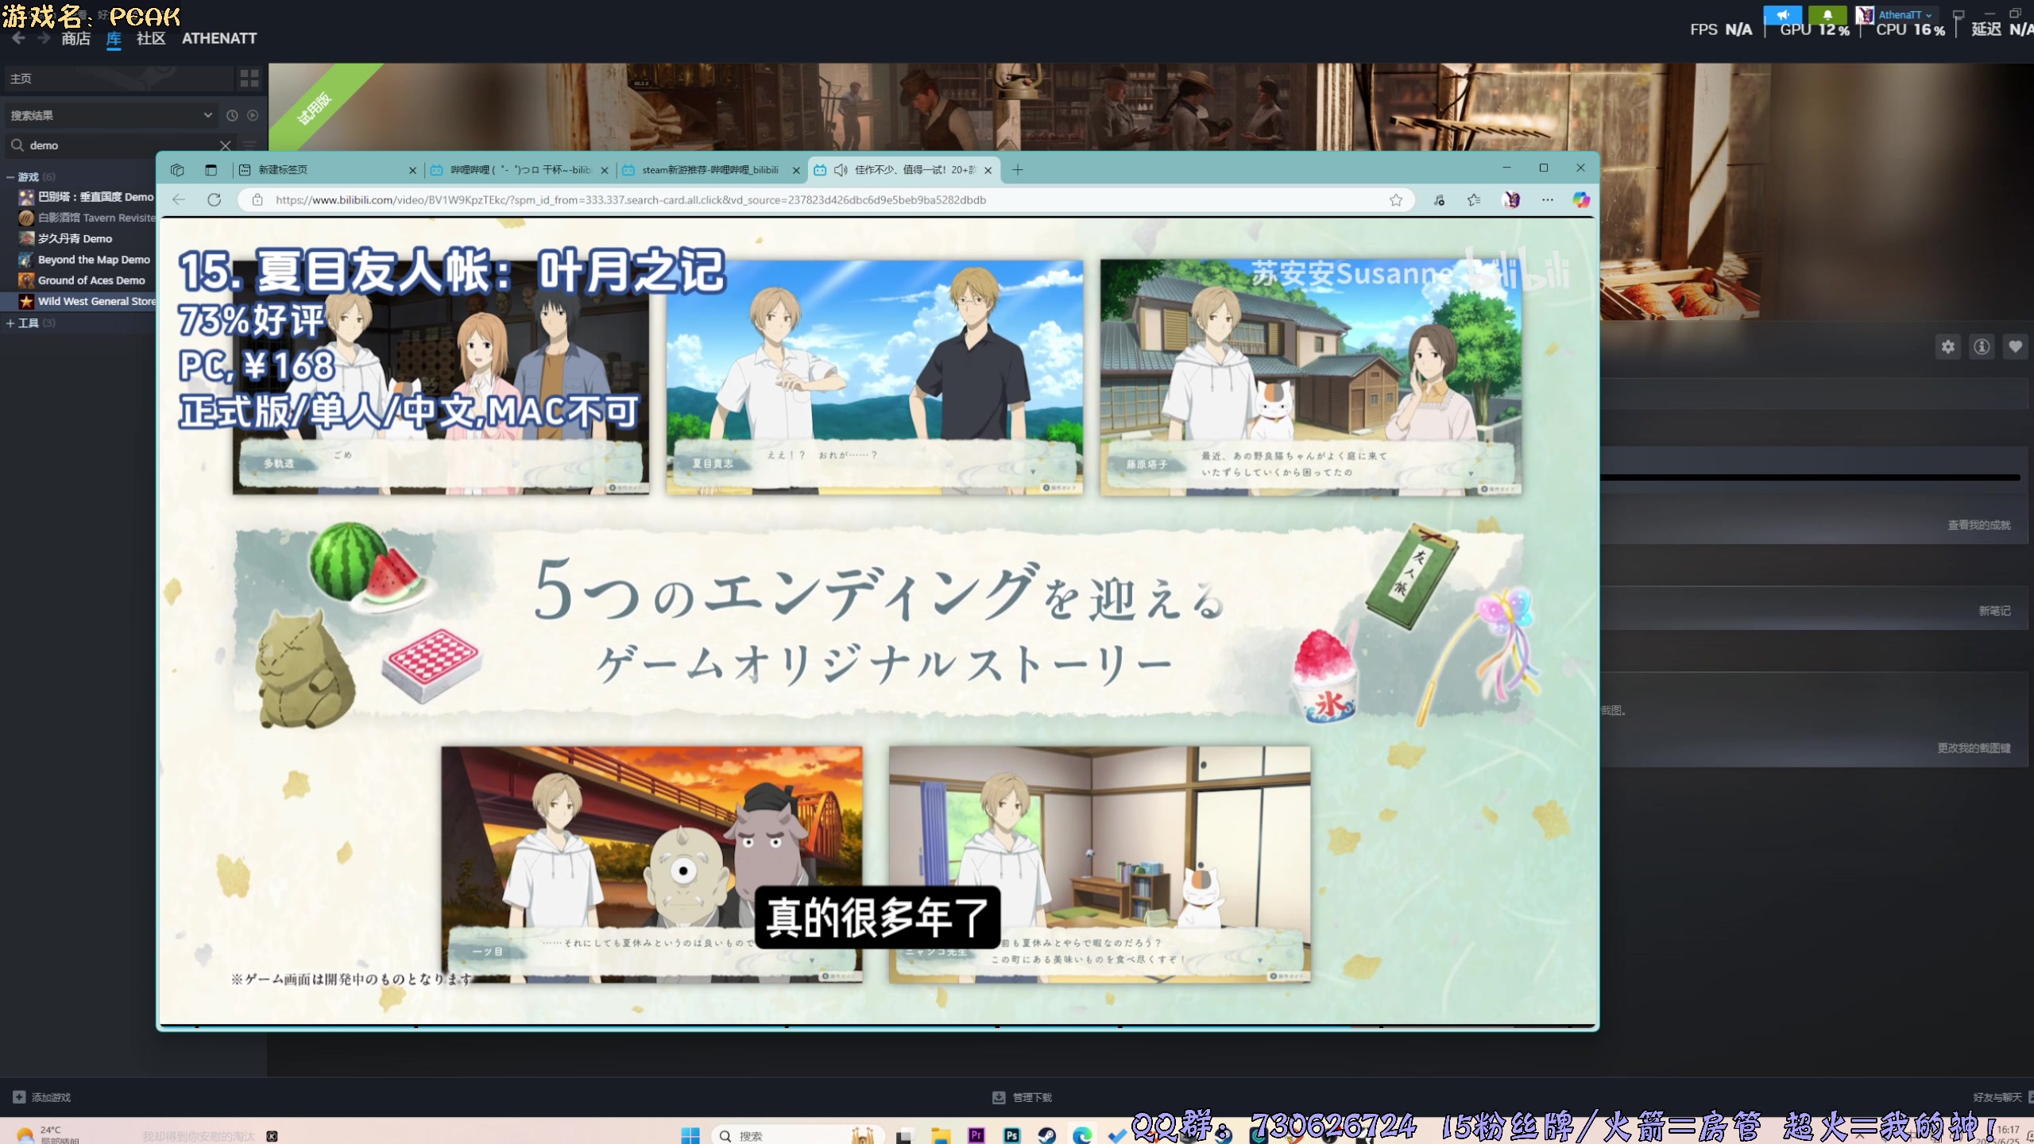Close the 佳作不少、值得一试 browser tab
2034x1144 pixels.
pyautogui.click(x=988, y=170)
